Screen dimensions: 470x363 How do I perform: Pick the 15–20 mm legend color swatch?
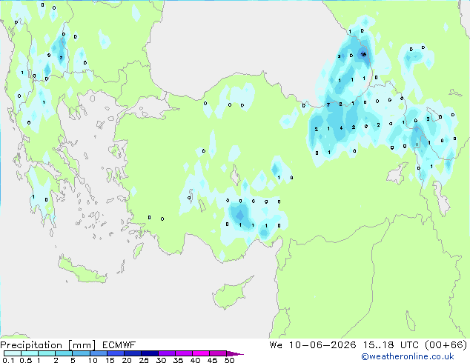click(115, 353)
